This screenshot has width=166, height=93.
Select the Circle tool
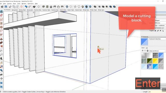click(1, 27)
